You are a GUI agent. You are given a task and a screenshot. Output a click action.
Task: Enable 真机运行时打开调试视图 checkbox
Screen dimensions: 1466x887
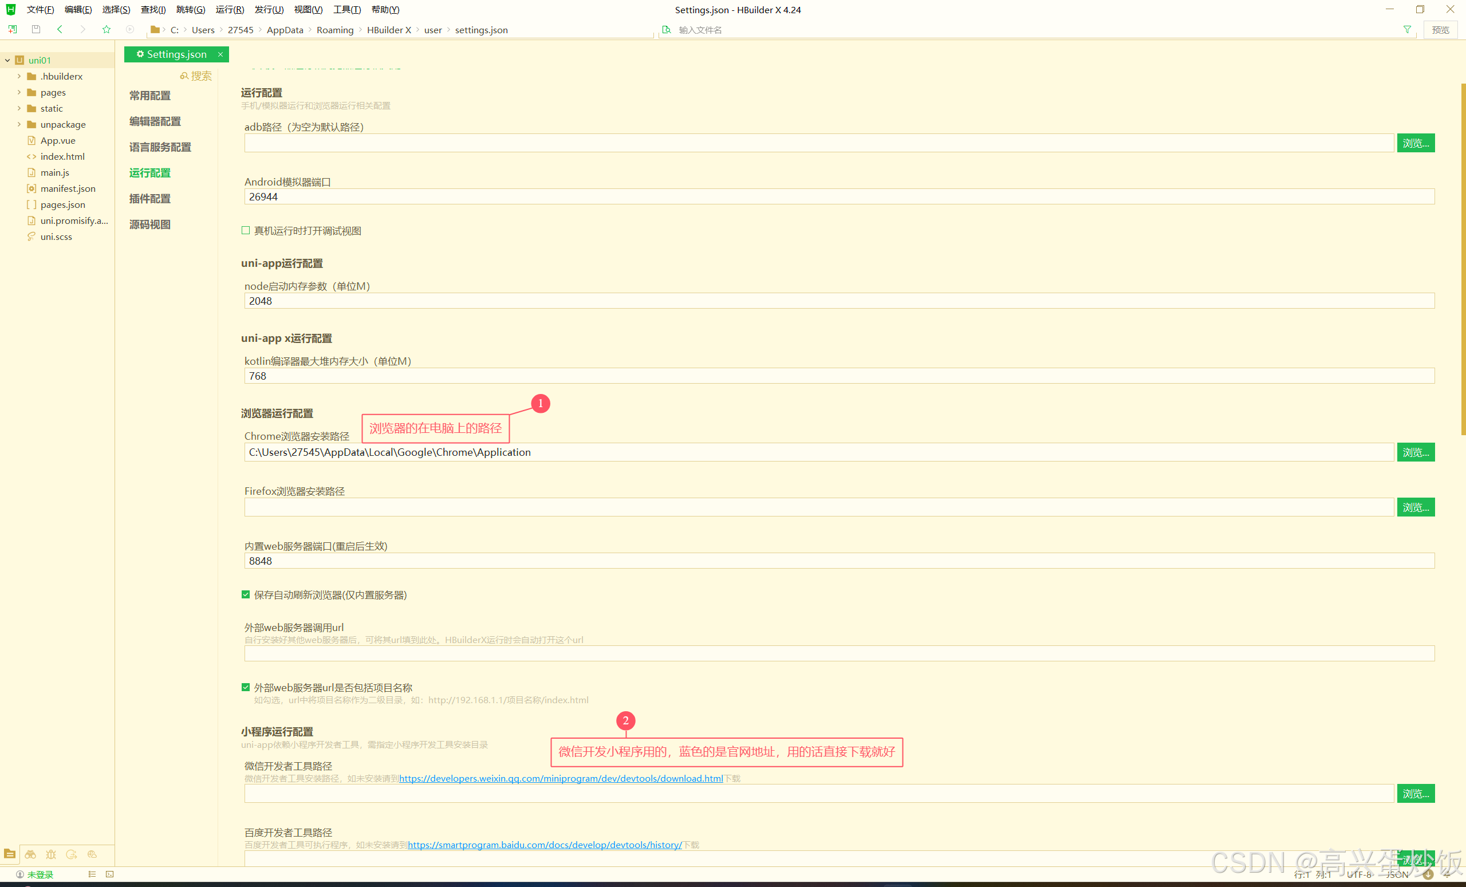coord(246,230)
